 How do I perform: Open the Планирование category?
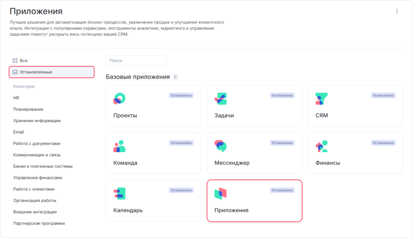pos(28,109)
